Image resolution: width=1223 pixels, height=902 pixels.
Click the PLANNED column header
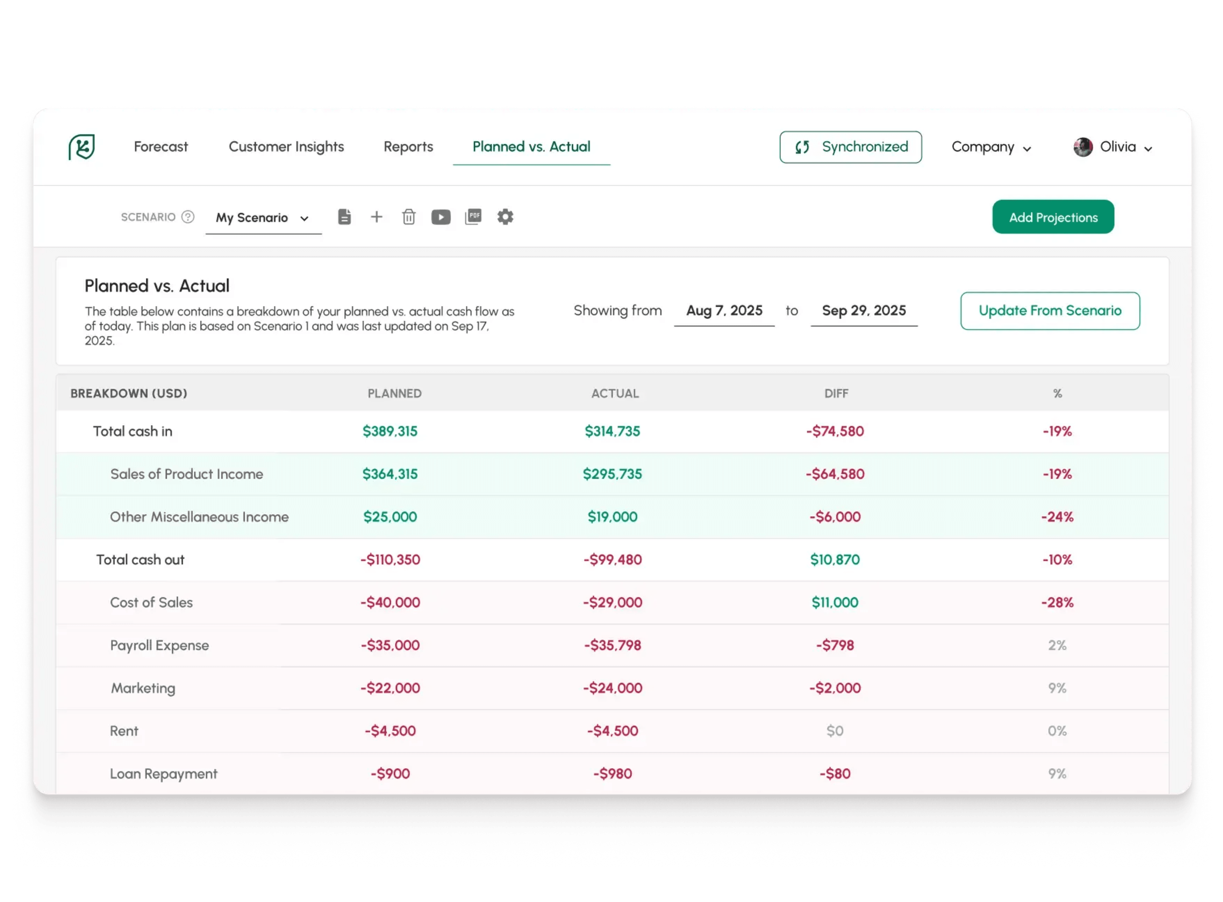(x=395, y=394)
